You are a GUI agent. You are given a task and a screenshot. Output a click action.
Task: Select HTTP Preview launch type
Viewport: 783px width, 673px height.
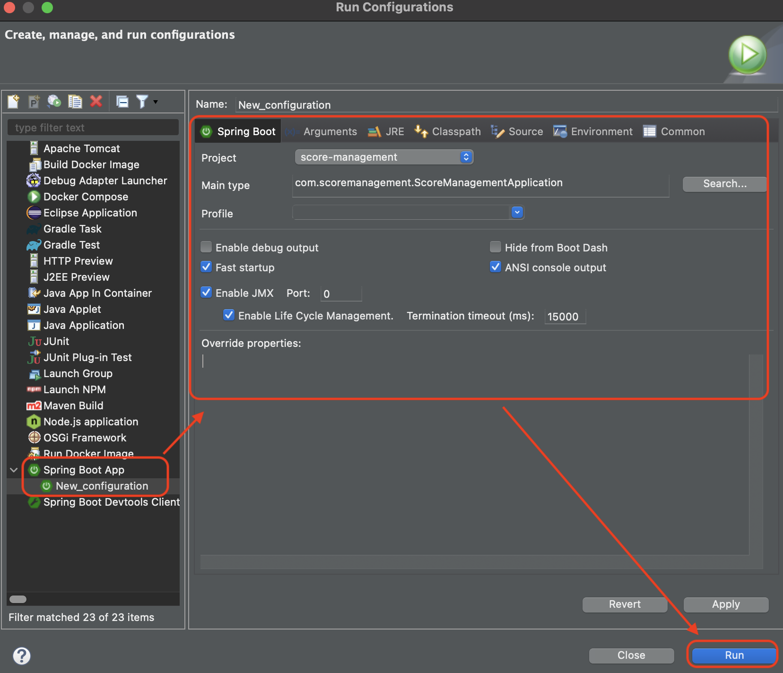pyautogui.click(x=78, y=261)
